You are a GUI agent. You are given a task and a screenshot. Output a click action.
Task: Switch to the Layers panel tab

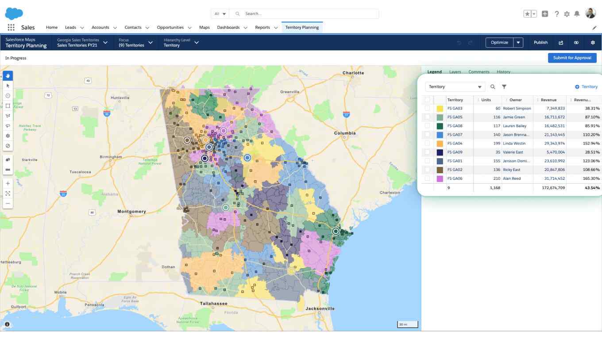[455, 72]
